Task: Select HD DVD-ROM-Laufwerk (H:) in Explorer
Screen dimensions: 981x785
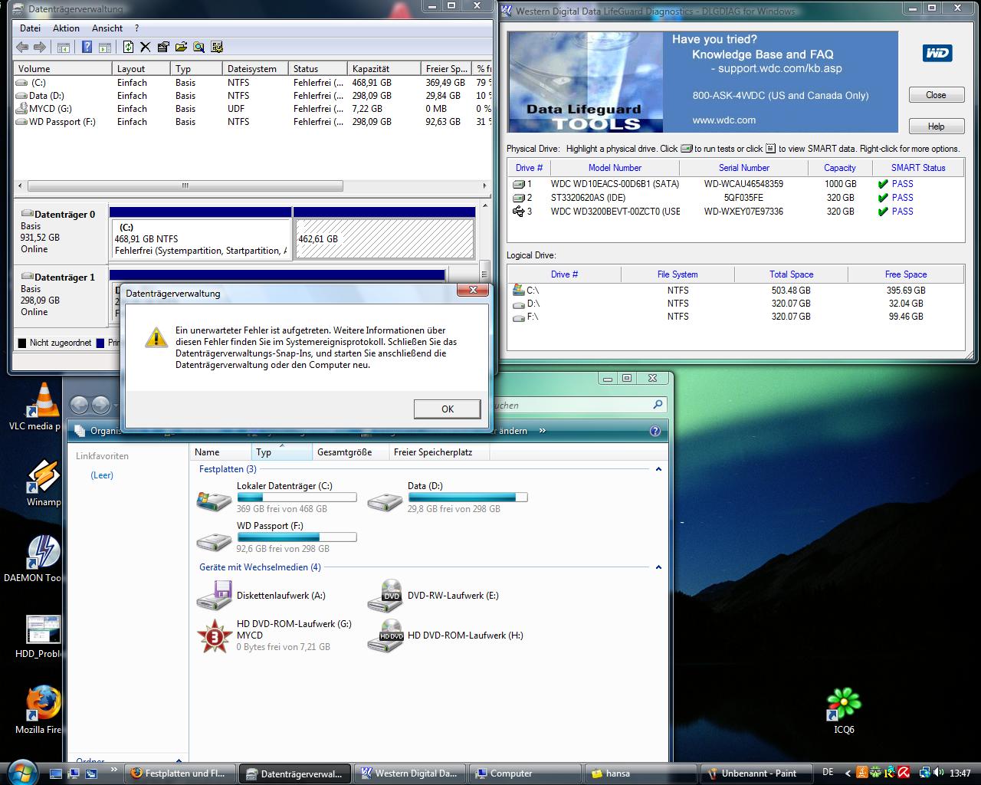Action: point(445,636)
